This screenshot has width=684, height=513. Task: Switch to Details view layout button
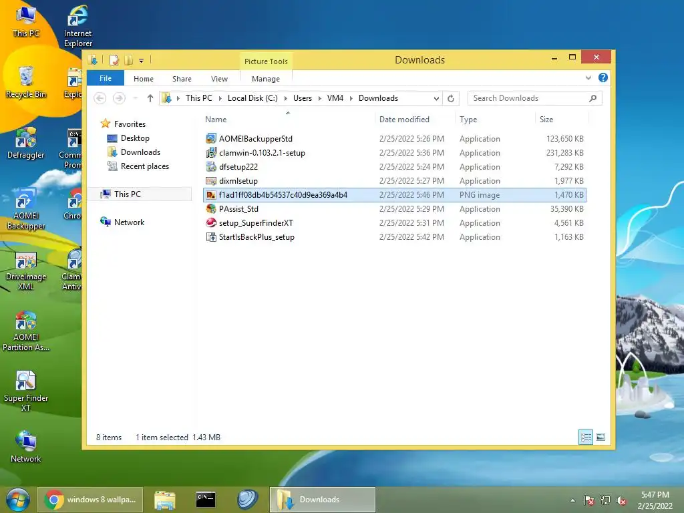click(586, 437)
